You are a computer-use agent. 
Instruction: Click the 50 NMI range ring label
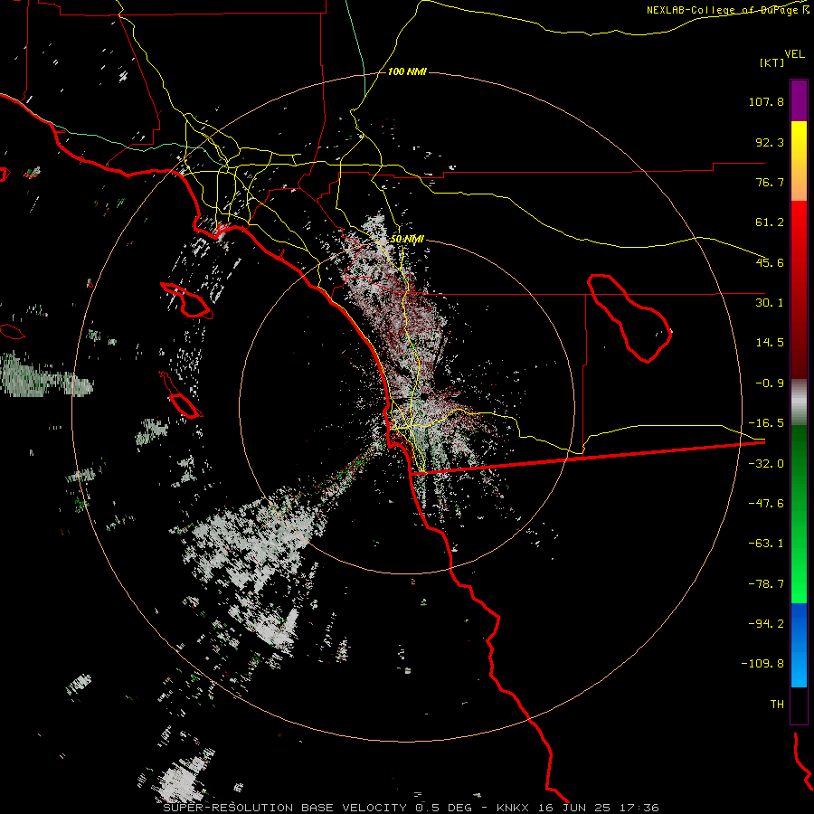(407, 240)
